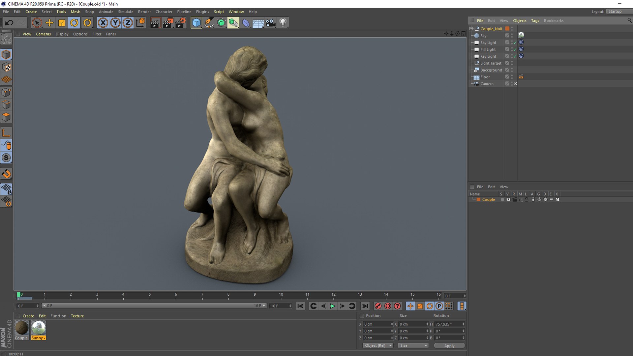This screenshot has height=356, width=633.
Task: Open the Object (Rel) coordinate dropdown
Action: [x=378, y=345]
